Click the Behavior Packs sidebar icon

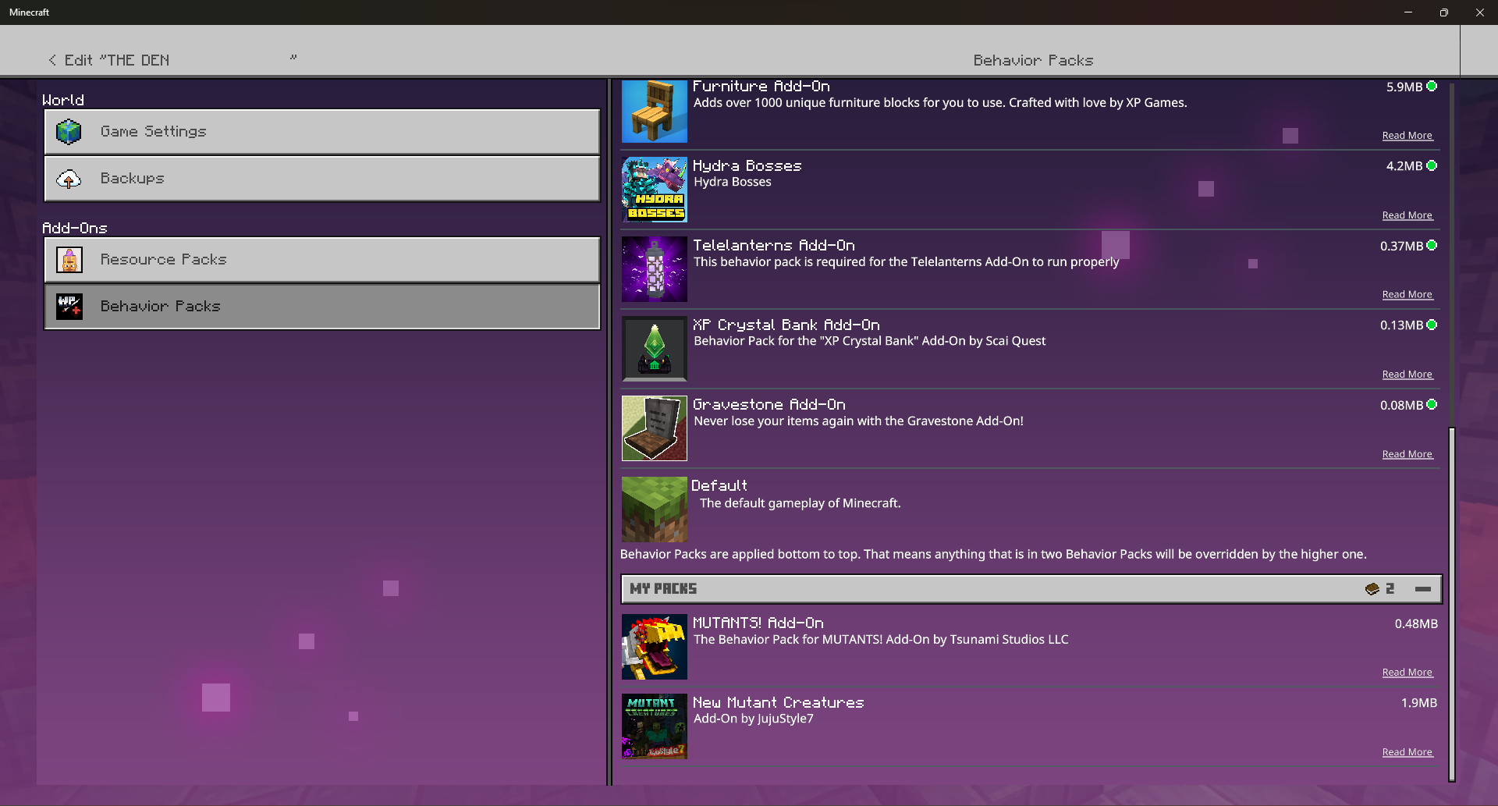tap(69, 307)
